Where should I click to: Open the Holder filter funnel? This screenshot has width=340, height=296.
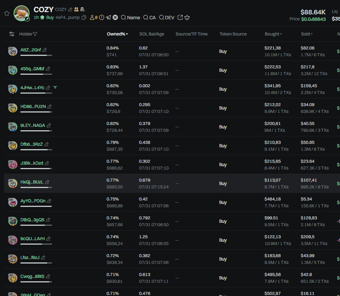35,34
